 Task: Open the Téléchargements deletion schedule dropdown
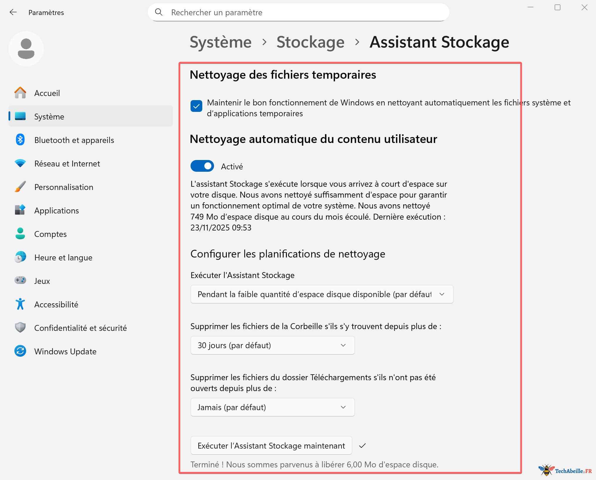(x=272, y=407)
